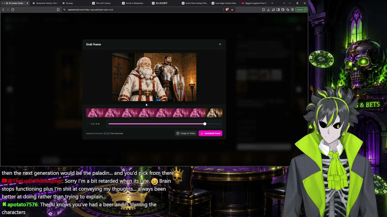Click the left arrow shortcut key hint
The image size is (387, 217).
point(105,133)
